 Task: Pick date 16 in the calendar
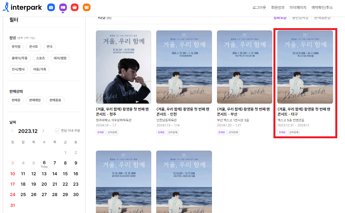point(76,174)
